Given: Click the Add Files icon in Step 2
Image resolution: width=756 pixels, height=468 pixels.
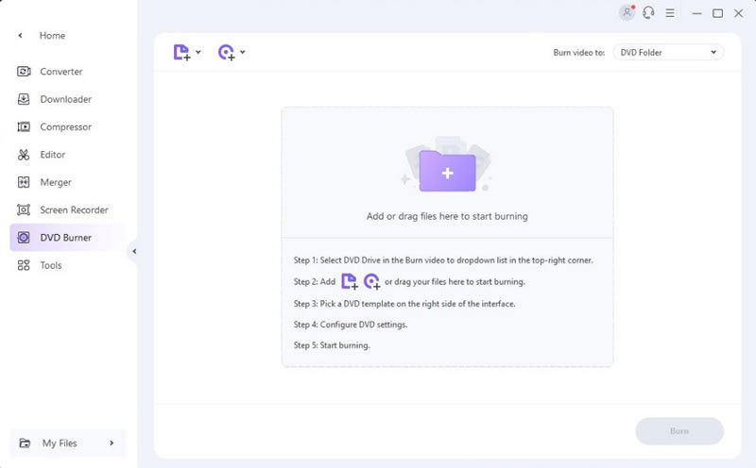Looking at the screenshot, I should pos(349,281).
